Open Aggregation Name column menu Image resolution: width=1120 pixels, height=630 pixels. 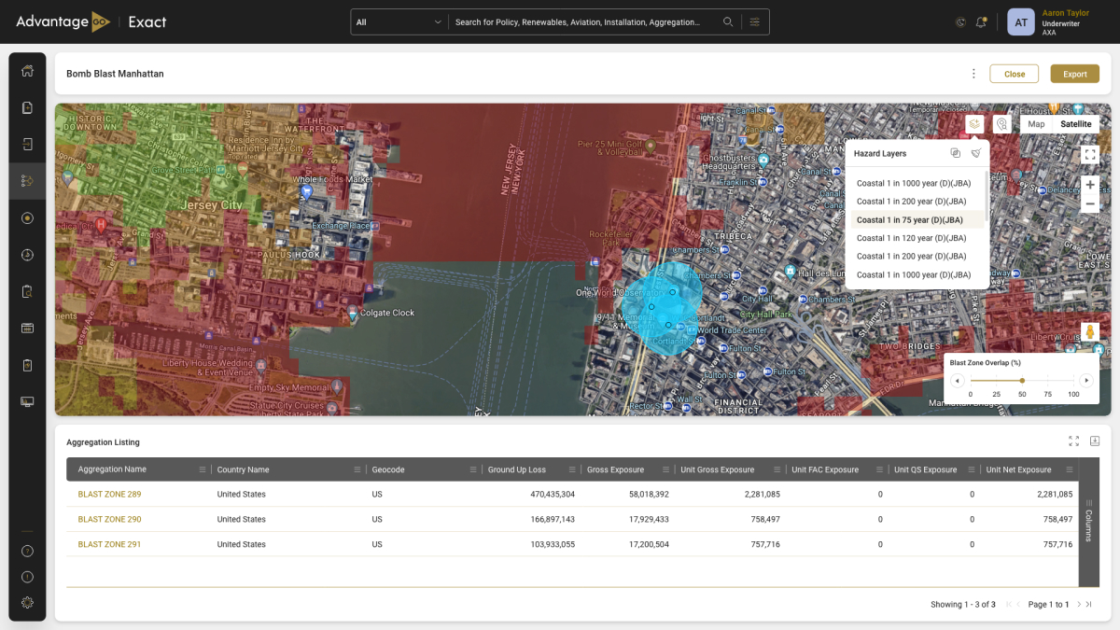(x=203, y=469)
